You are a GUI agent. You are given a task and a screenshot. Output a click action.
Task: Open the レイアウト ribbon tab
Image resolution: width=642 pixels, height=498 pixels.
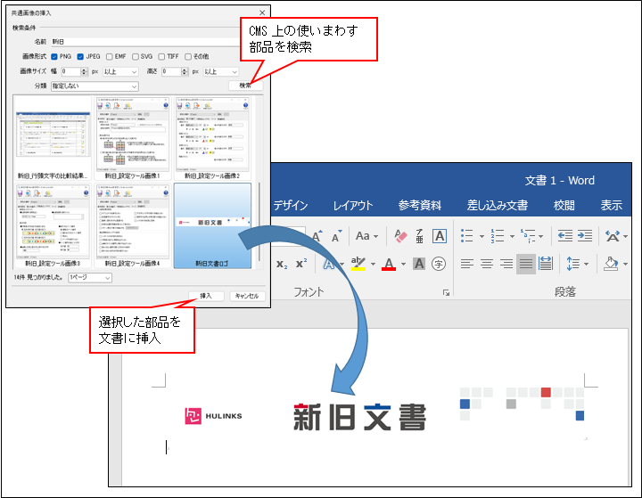pos(353,205)
